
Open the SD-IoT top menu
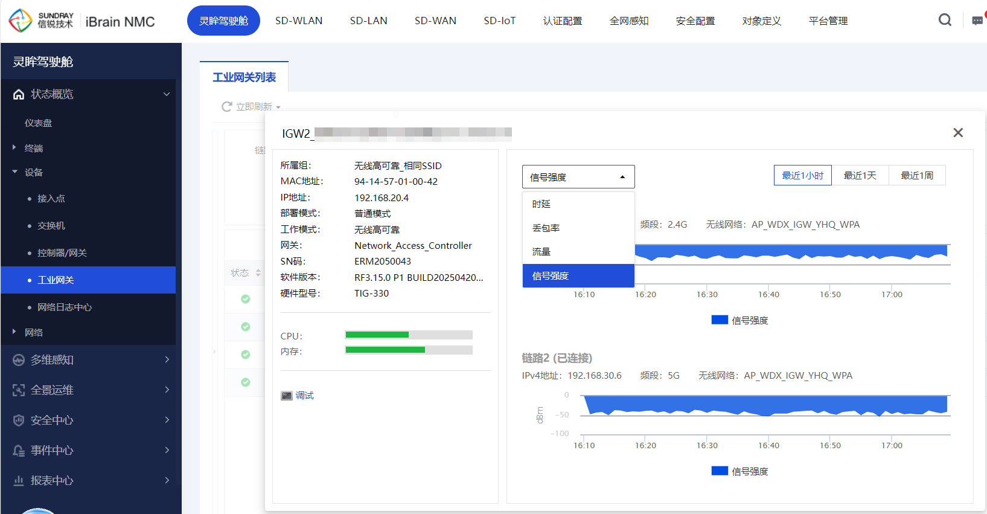(500, 21)
